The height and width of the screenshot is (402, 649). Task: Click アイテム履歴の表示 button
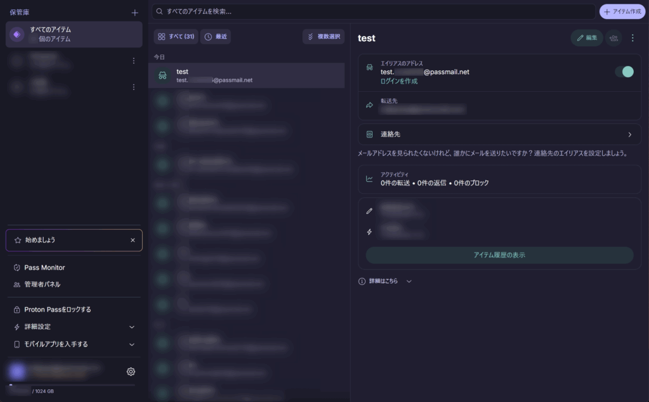coord(499,255)
